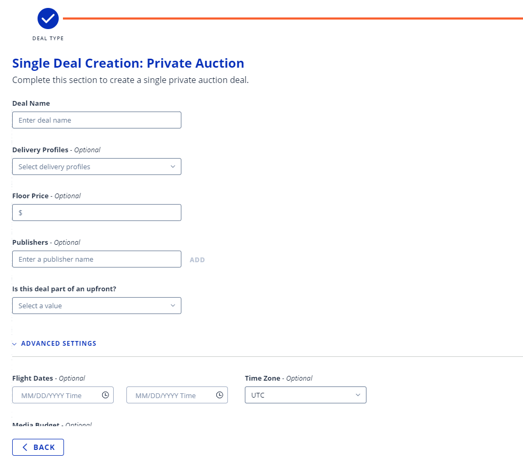Click the Deal Type step label
Screen dimensions: 523x461
tap(48, 39)
